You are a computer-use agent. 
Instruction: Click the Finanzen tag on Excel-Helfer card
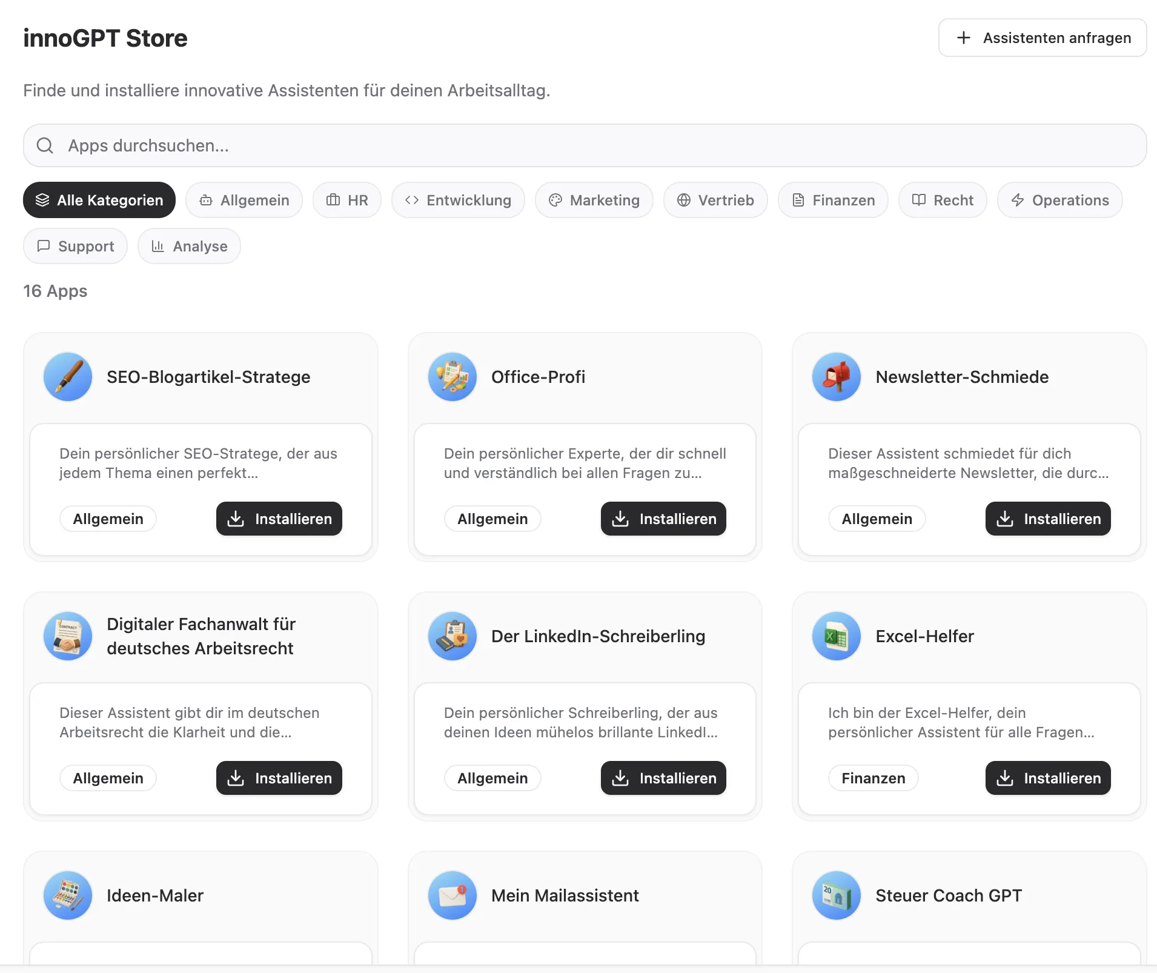pos(874,778)
